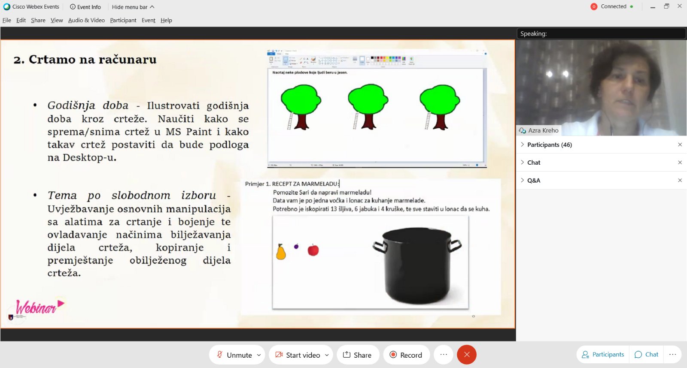Toggle the Participants panel button at bottom right

coord(603,354)
